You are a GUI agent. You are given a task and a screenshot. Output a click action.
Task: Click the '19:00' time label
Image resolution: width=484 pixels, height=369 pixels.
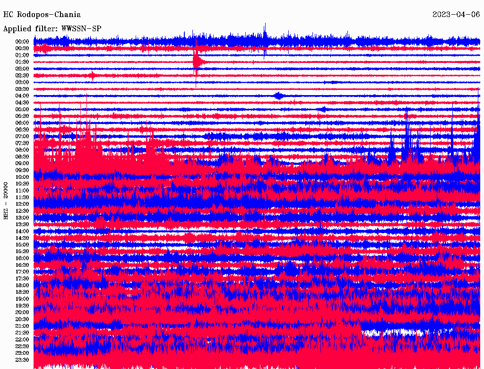click(22, 299)
